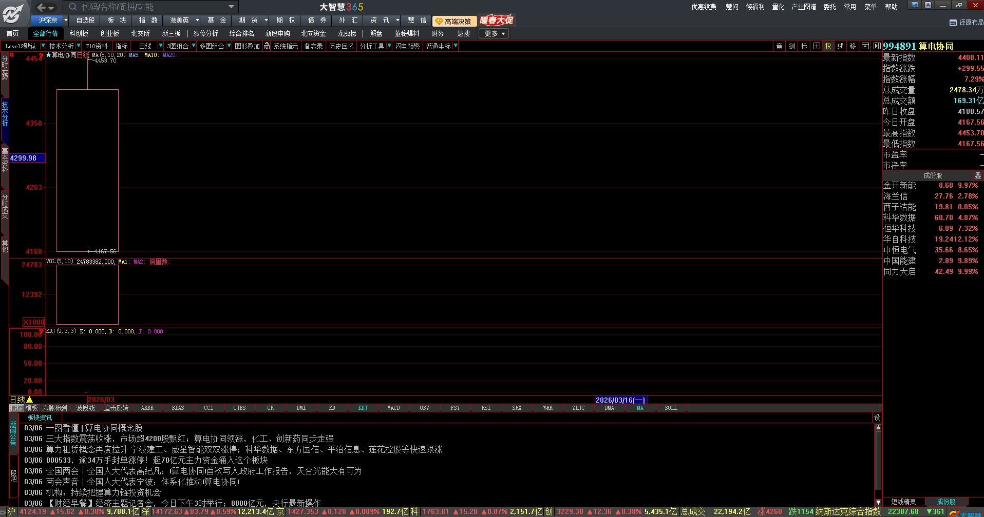984x517 pixels.
Task: Select the 新闻公告 vertical tab
Action: point(13,434)
